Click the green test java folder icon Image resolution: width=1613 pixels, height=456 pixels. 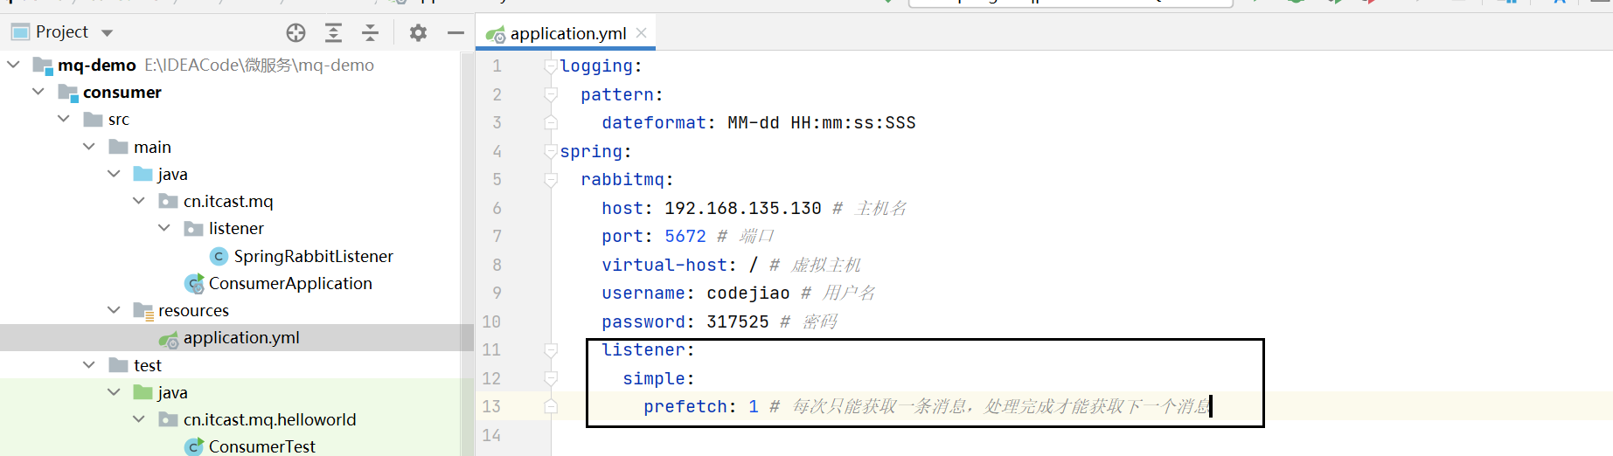(143, 392)
